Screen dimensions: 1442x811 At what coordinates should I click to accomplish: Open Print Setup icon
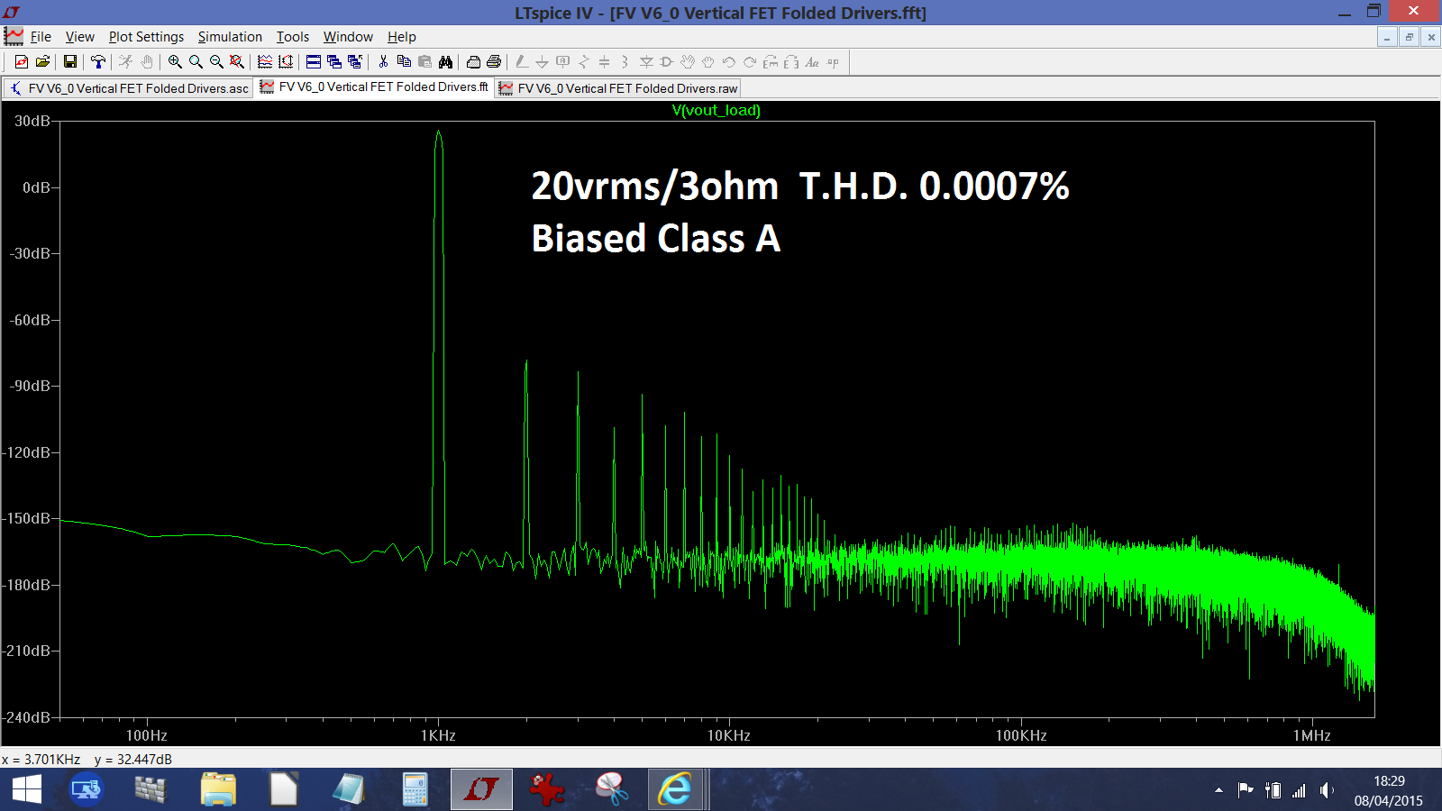click(x=473, y=61)
